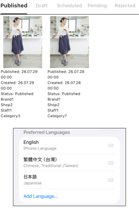Select the English iPhone Language row
The image size is (139, 211).
pos(69,145)
